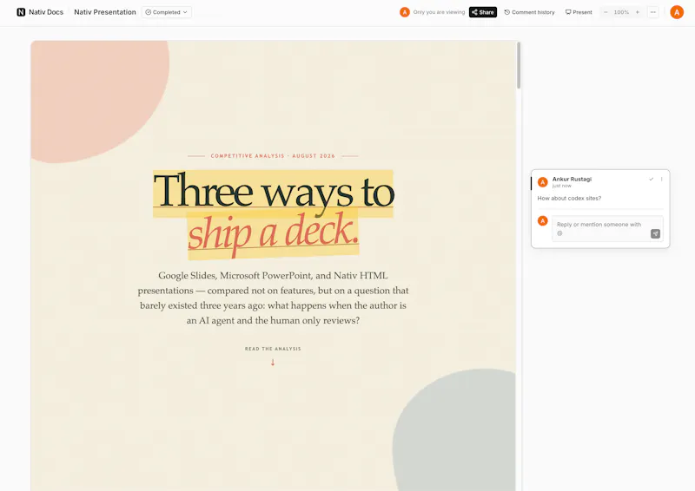Click the Ankur Rustagi author name
The width and height of the screenshot is (695, 491).
[572, 179]
